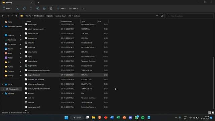Select the yarnservice-log4j file
Image resolution: width=215 pixels, height=121 pixels.
66,107
